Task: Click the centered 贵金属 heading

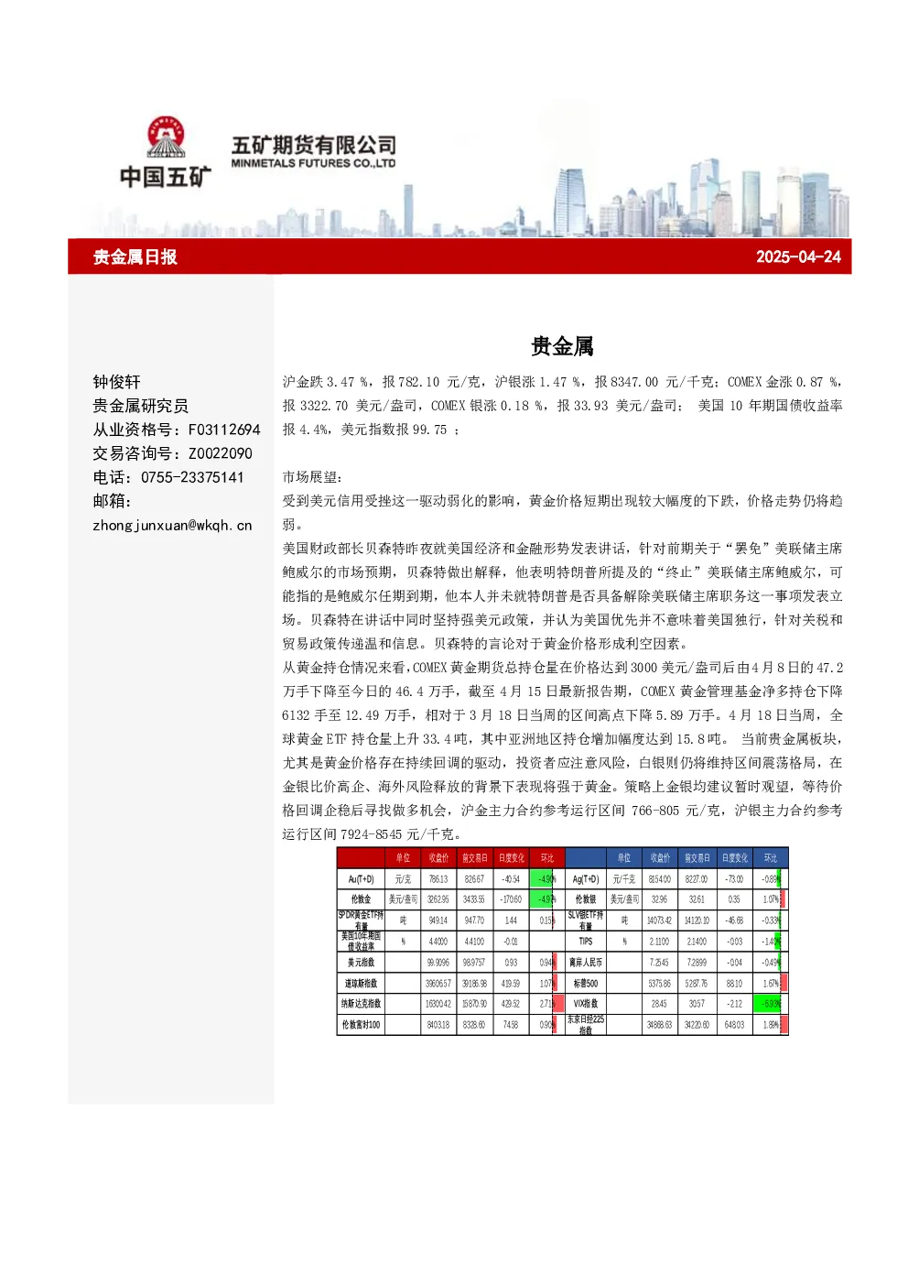Action: (562, 346)
